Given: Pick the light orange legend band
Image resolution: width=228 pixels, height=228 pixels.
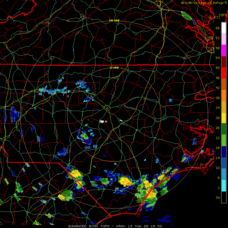Looking at the screenshot, I should 224,96.
